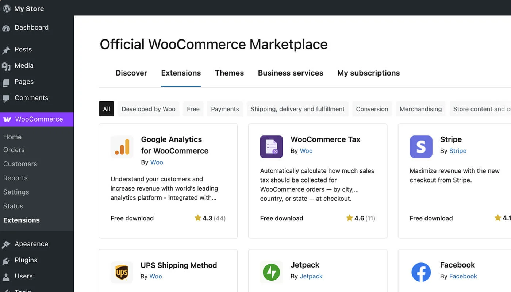
Task: Click the Posts pin icon
Action: [7, 49]
